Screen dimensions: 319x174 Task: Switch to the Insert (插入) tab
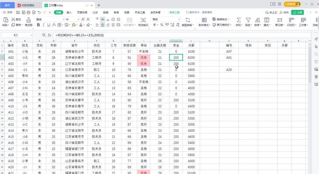[69, 12]
